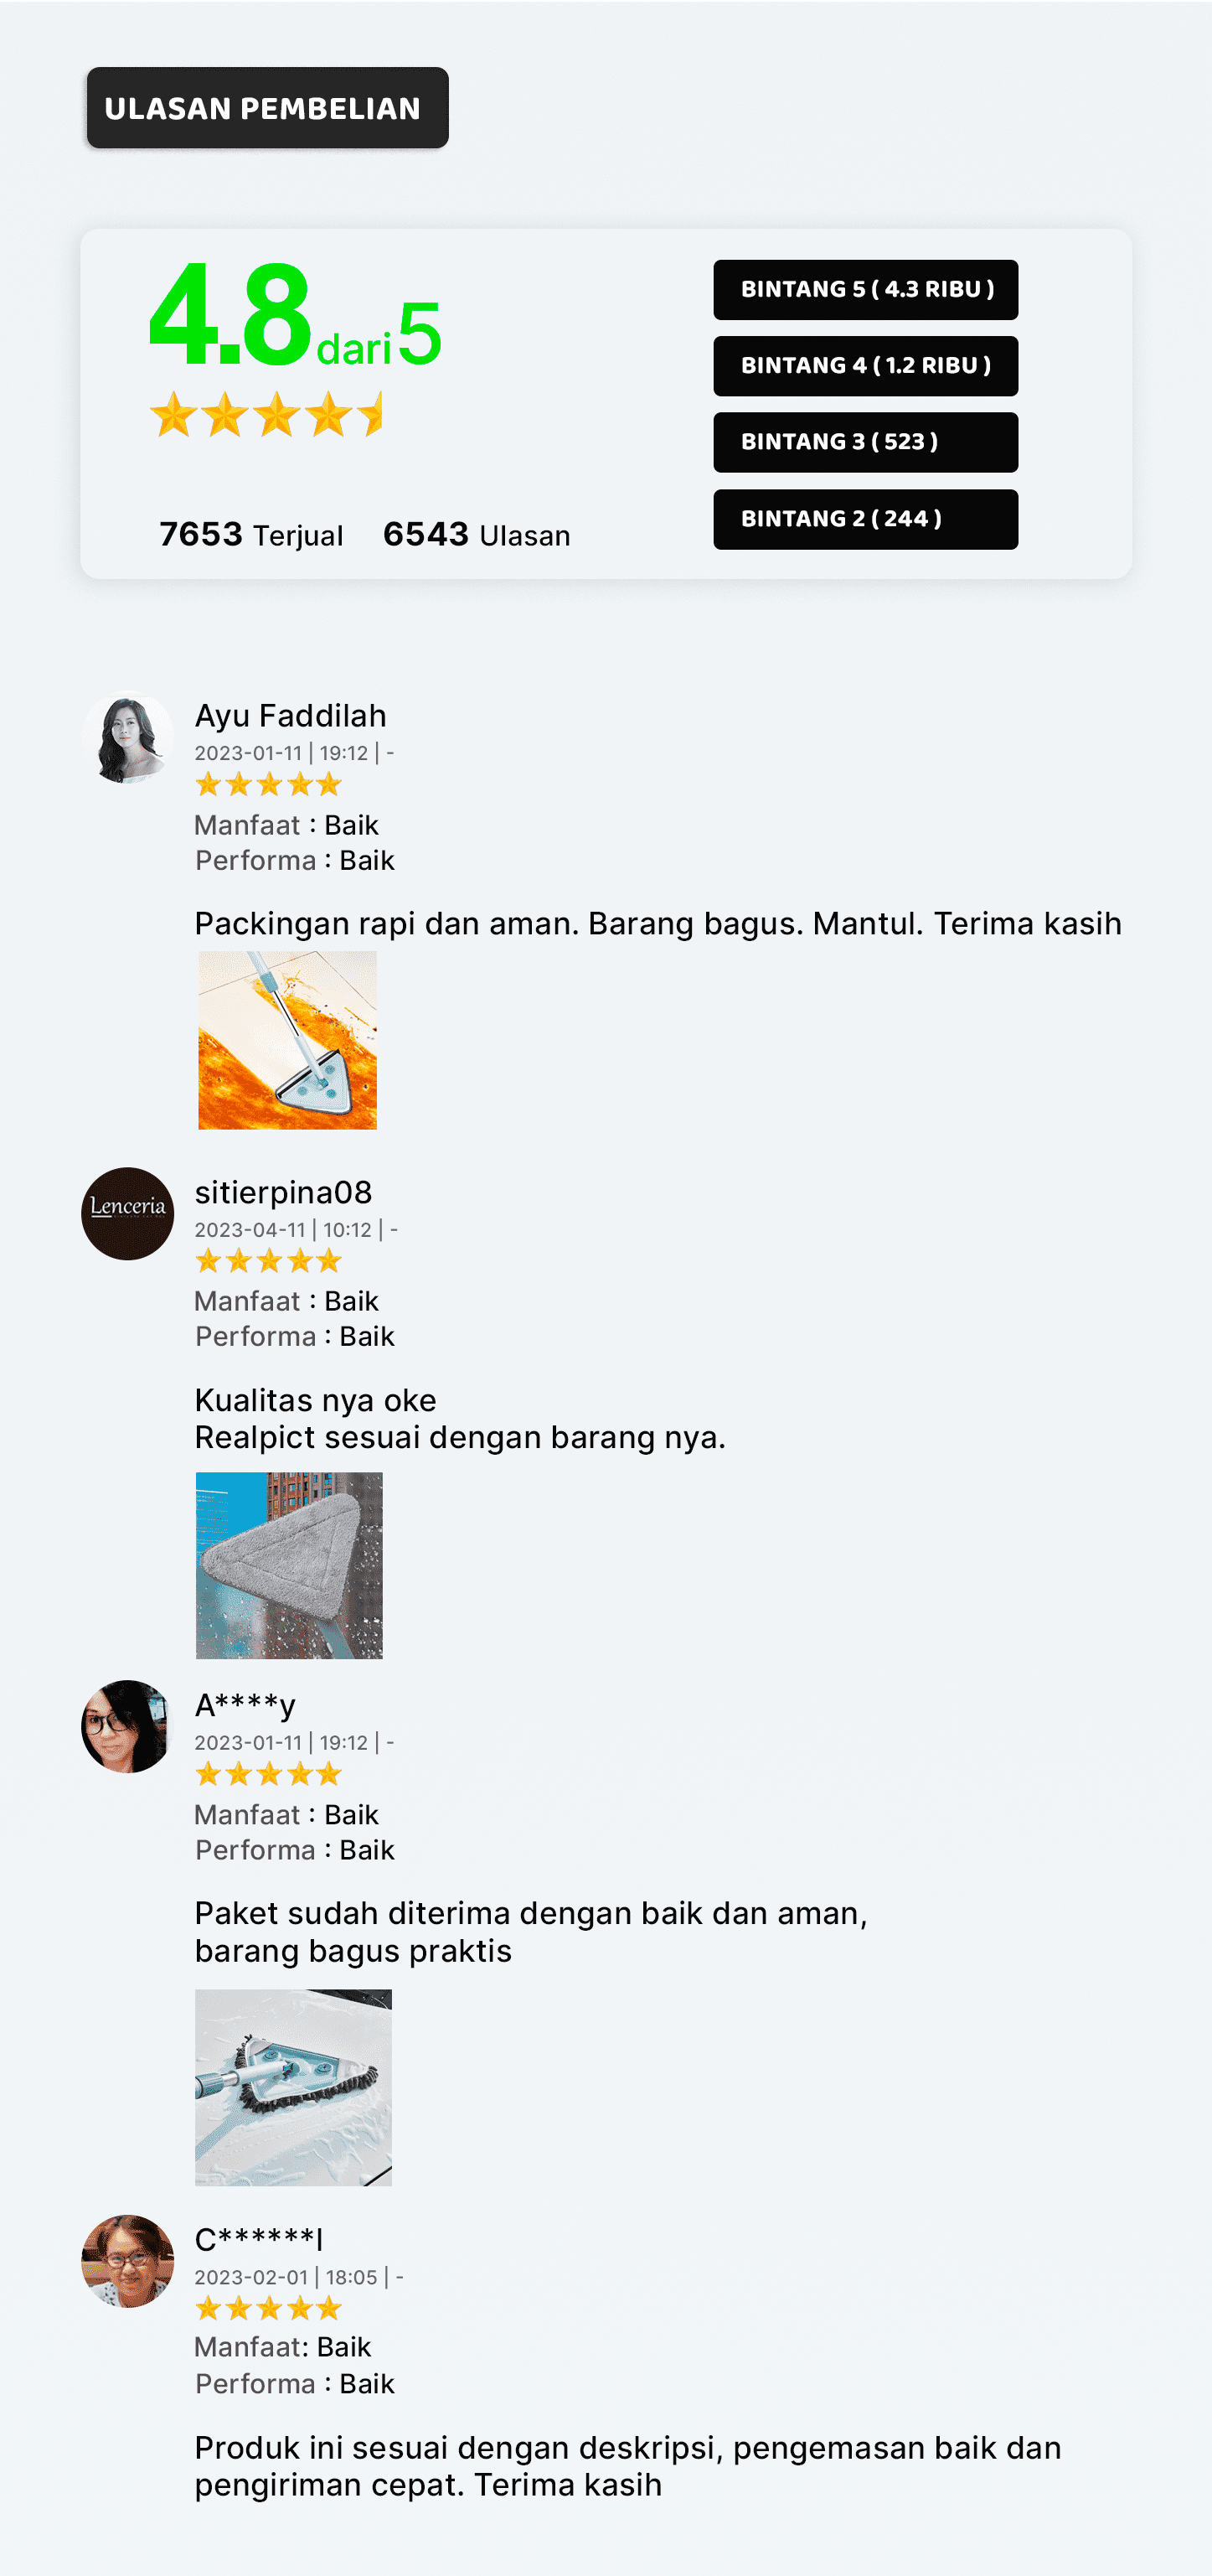1212x2576 pixels.
Task: Click the Ulasan Pembelian header button
Action: point(267,108)
